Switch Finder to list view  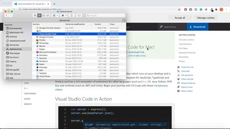(x=39, y=15)
